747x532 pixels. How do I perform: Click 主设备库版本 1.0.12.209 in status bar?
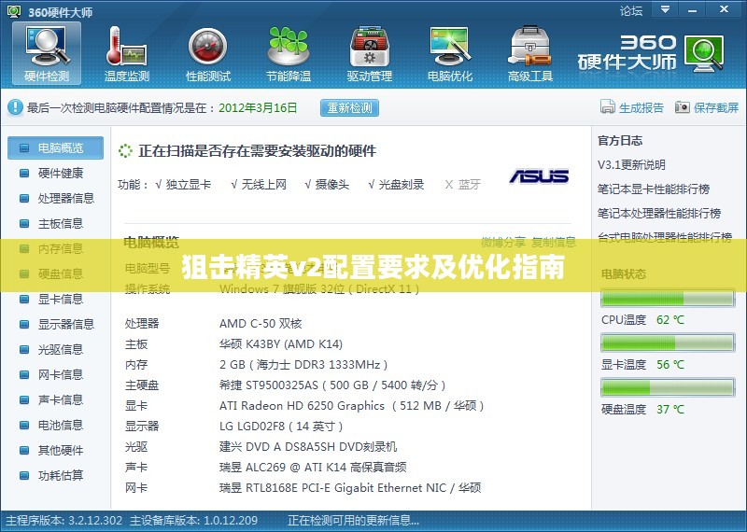coord(194,521)
